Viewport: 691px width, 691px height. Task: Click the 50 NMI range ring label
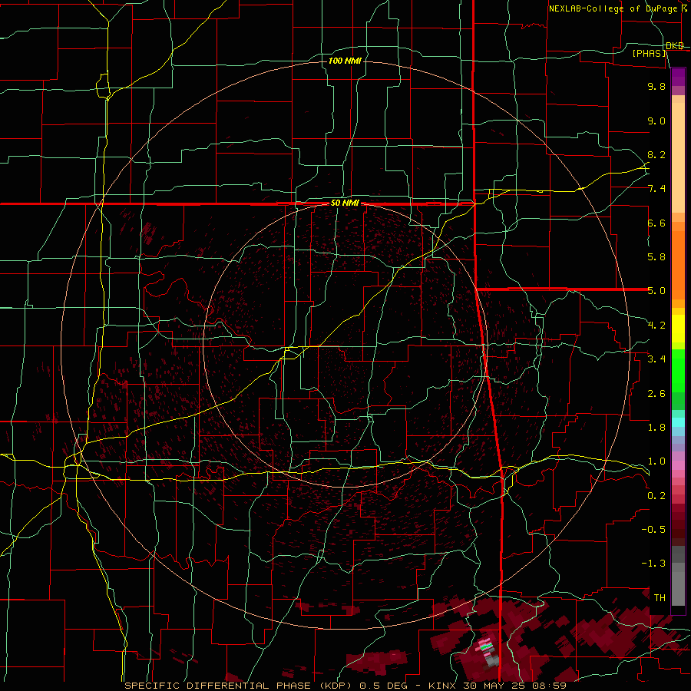[345, 203]
